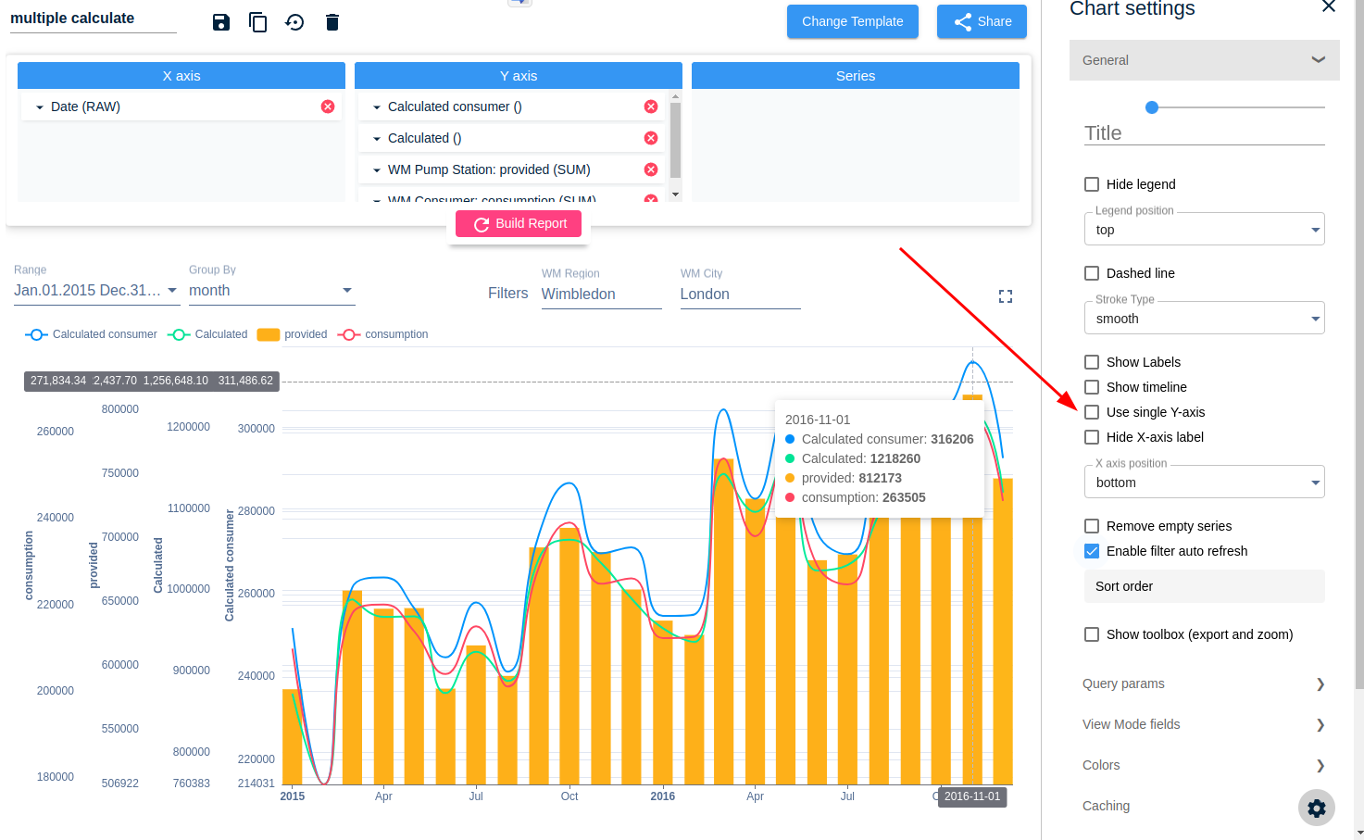The image size is (1364, 840).
Task: Click the Change Template button
Action: pos(852,21)
